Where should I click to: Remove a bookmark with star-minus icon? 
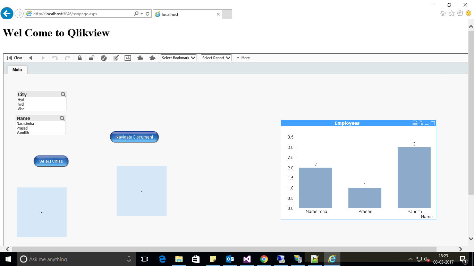(152, 58)
